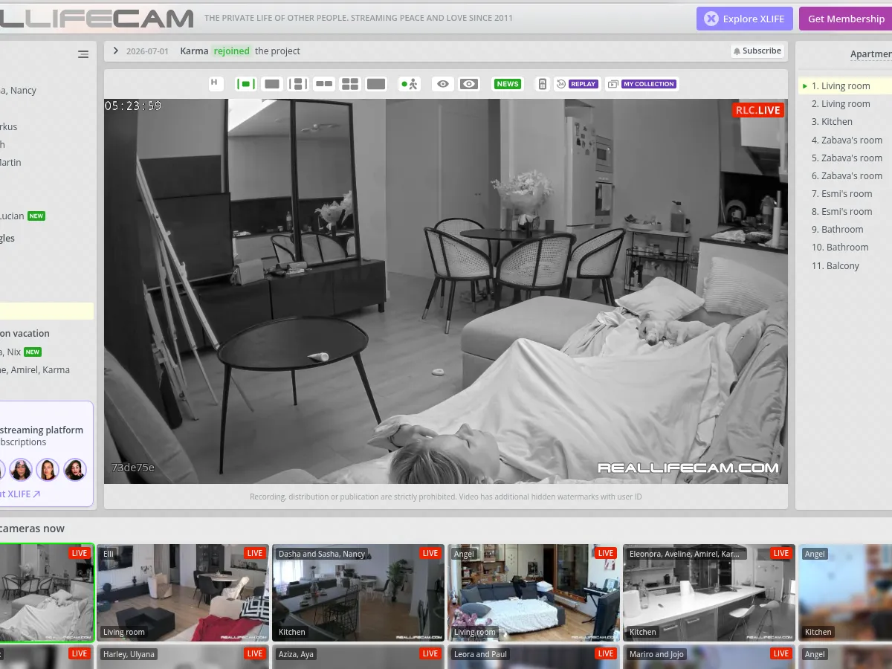The width and height of the screenshot is (892, 669).
Task: Click the rightmost avatar in the XLIFE promo
Action: point(74,470)
